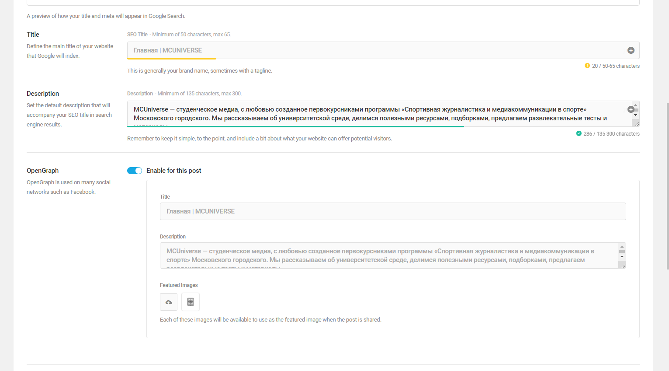Viewport: 669px width, 371px height.
Task: Click the "286 / 135-300 characters" counter
Action: pos(611,134)
